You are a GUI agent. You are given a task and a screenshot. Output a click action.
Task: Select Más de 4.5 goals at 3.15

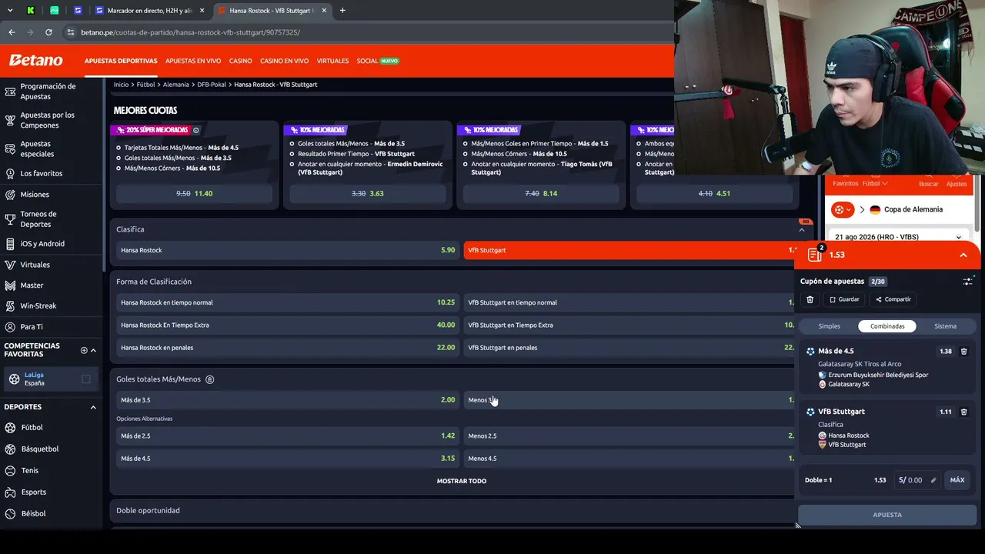(287, 459)
